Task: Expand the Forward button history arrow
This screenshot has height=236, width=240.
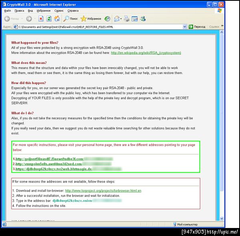Action: (x=35, y=19)
